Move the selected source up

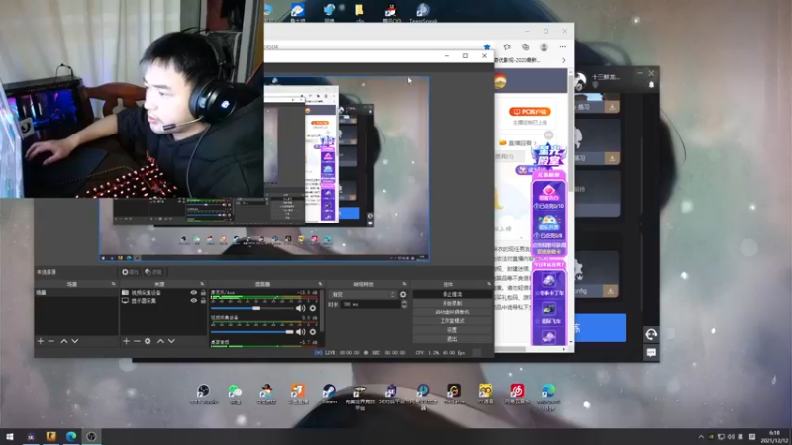pyautogui.click(x=160, y=341)
